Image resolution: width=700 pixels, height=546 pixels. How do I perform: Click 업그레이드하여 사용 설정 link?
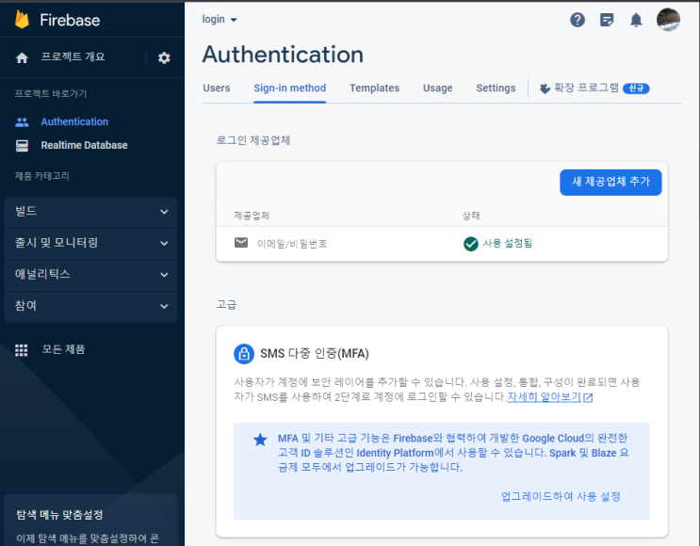pos(561,496)
